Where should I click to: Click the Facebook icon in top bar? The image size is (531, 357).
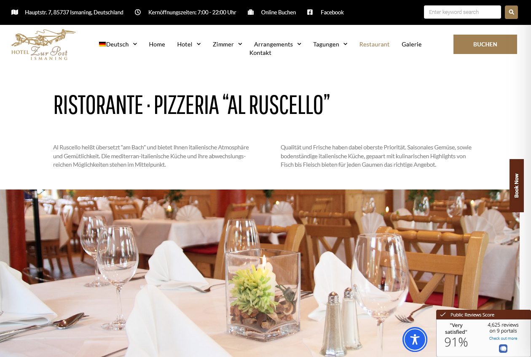[x=310, y=12]
